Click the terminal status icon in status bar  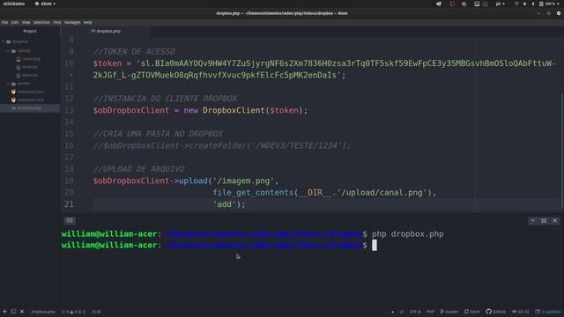pos(13,312)
